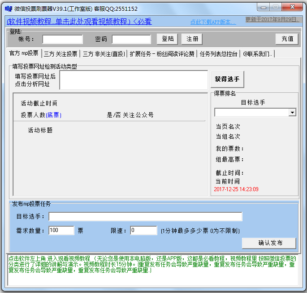The width and height of the screenshot is (307, 293).
Task: Click the 限速 field showing 0
Action: click(x=143, y=230)
